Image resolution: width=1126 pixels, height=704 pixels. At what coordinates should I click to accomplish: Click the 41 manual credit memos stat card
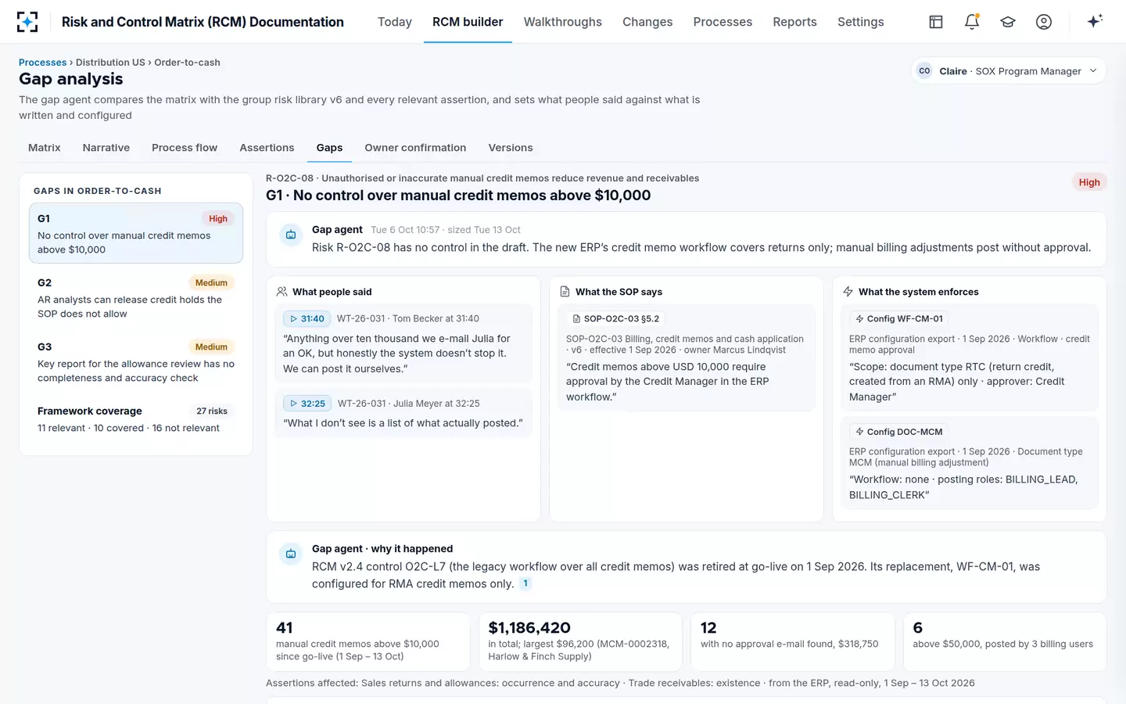click(368, 642)
